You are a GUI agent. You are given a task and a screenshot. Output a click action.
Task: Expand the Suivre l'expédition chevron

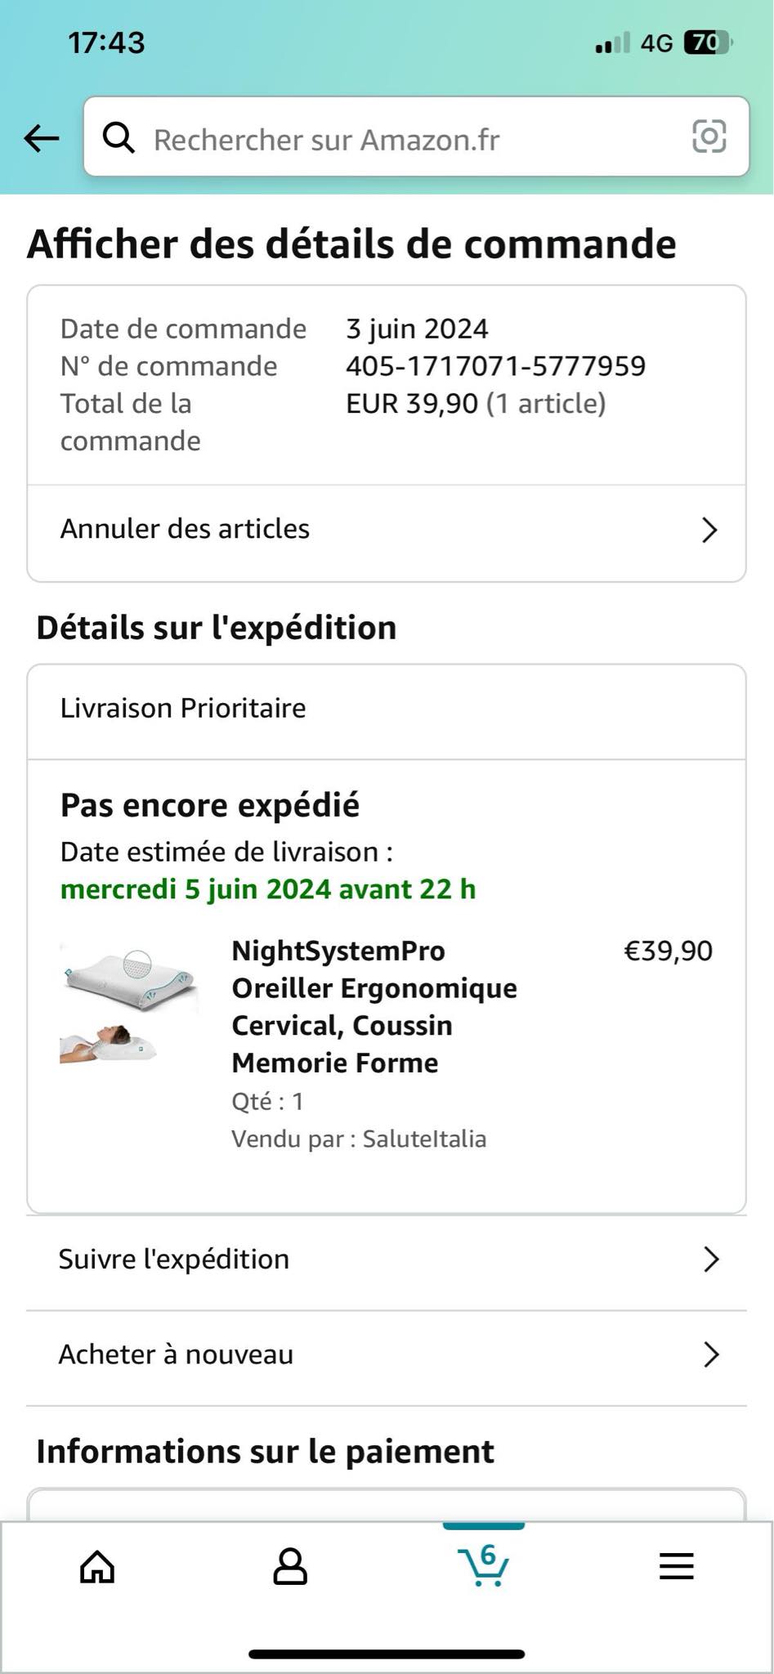711,1260
